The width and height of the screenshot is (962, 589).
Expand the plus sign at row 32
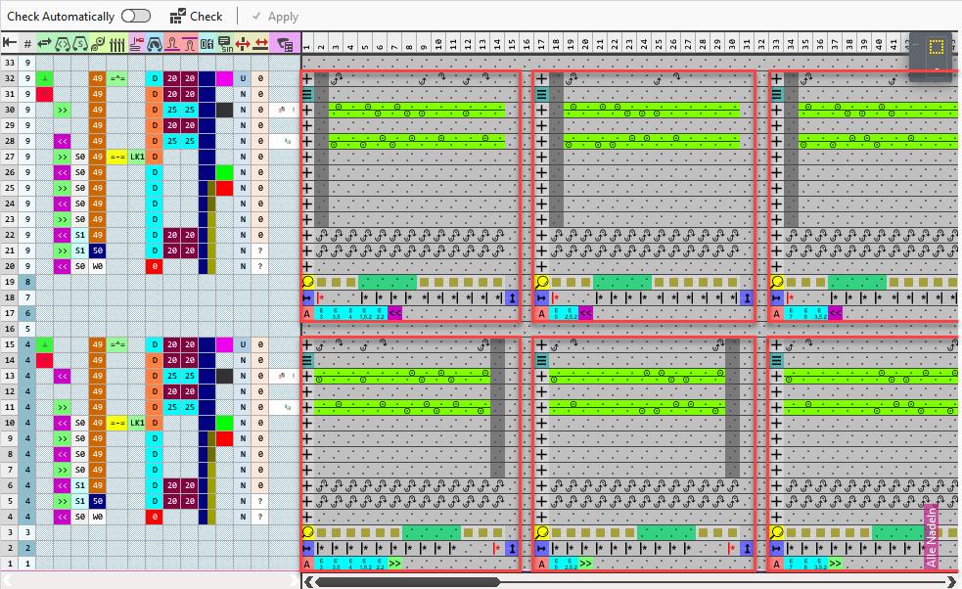[x=307, y=78]
